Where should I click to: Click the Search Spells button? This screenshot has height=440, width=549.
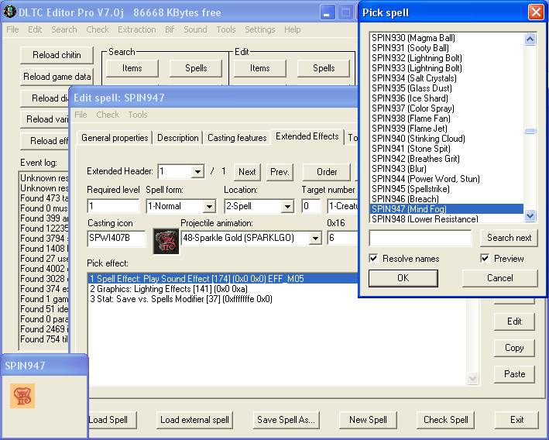[196, 68]
